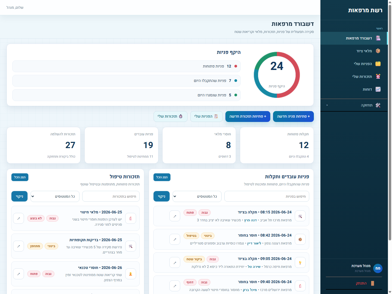The width and height of the screenshot is (392, 294).
Task: Click the פניות עובדים stat card
Action: click(121, 145)
